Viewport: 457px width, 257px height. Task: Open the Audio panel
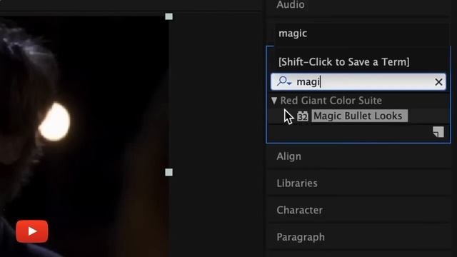(x=291, y=5)
